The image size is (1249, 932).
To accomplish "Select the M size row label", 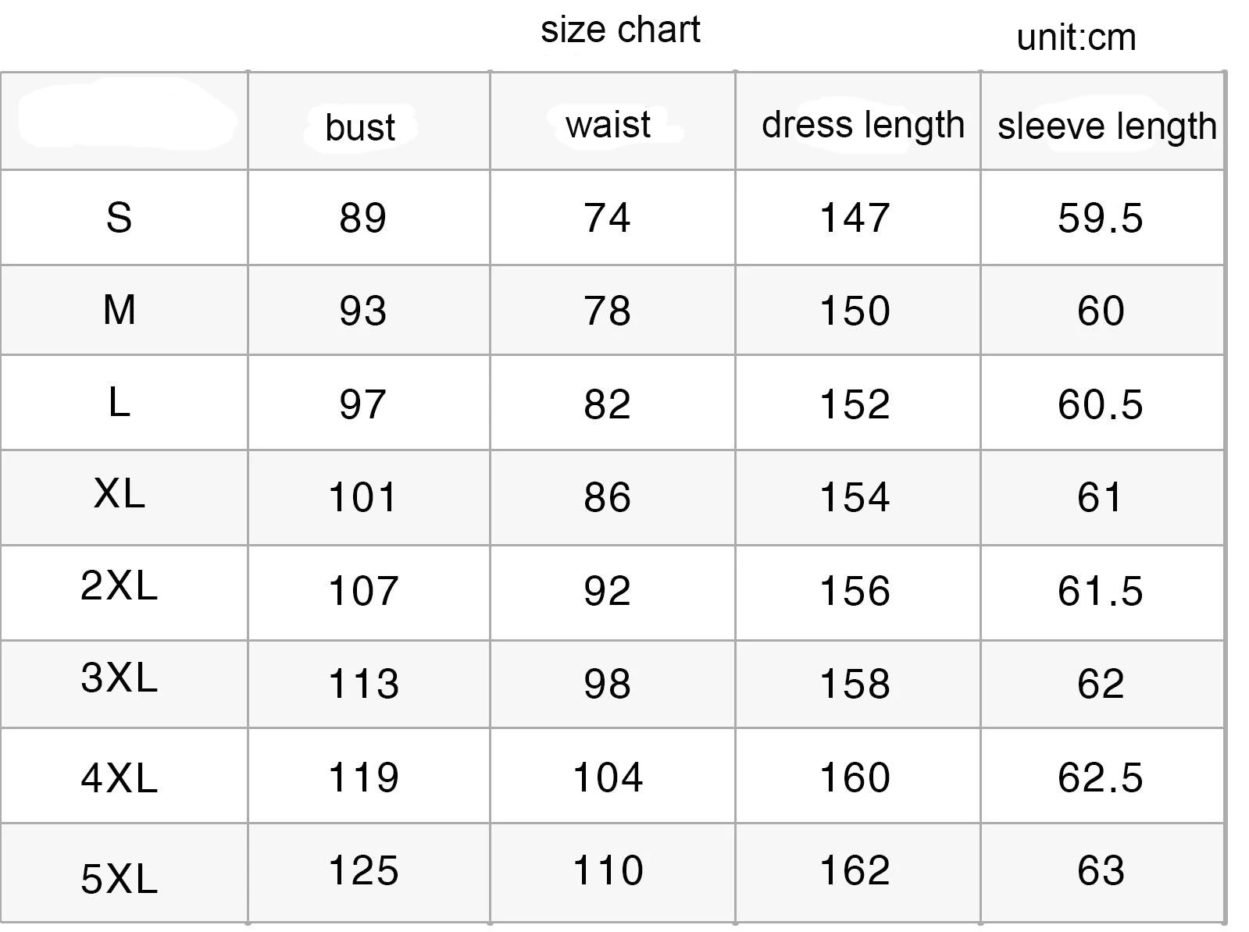I will point(119,310).
